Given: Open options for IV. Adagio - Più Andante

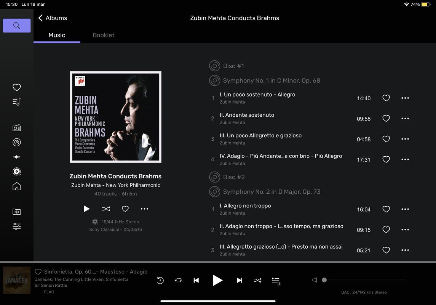Looking at the screenshot, I should click(405, 159).
